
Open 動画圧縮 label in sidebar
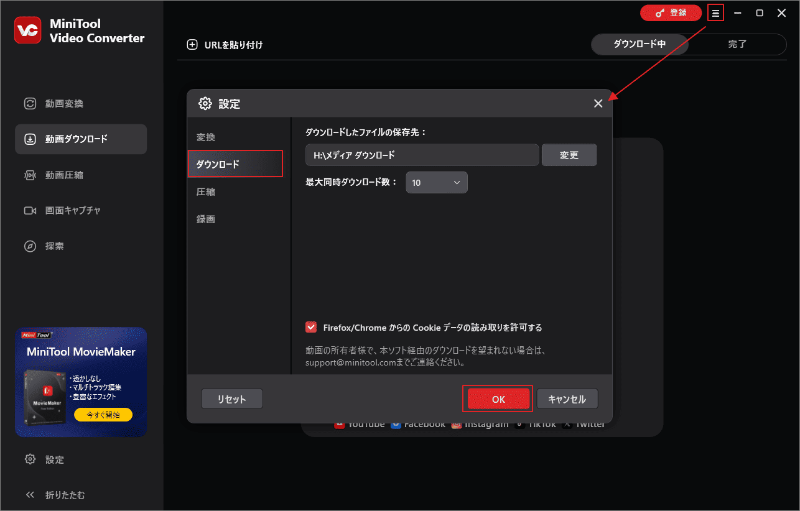(x=64, y=175)
